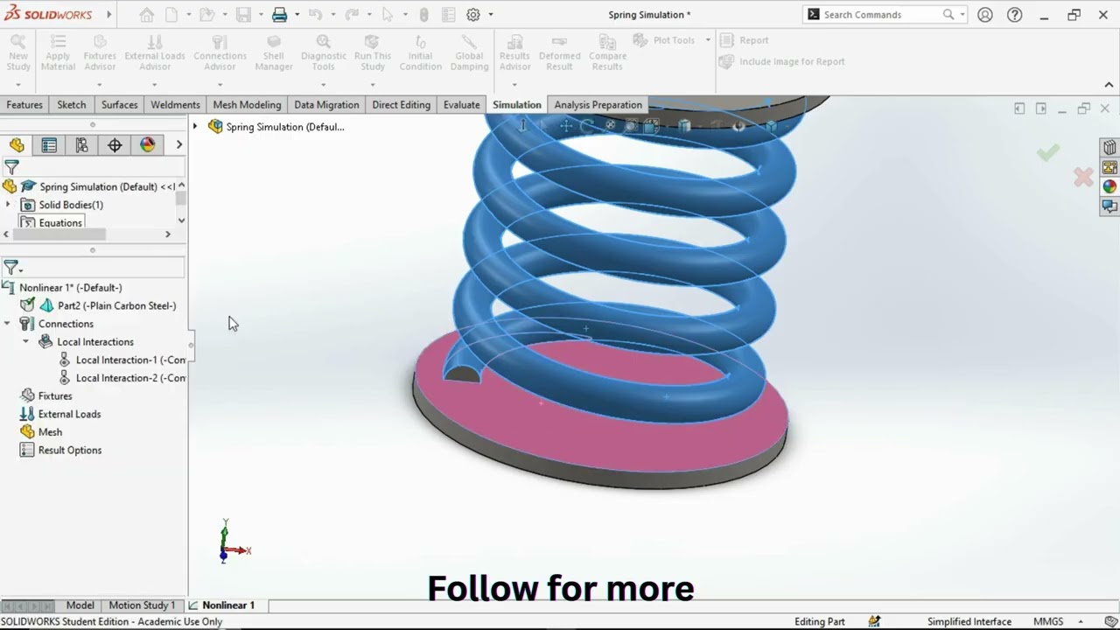
Task: Expand the Solid Bodies(1) tree node
Action: click(x=9, y=205)
